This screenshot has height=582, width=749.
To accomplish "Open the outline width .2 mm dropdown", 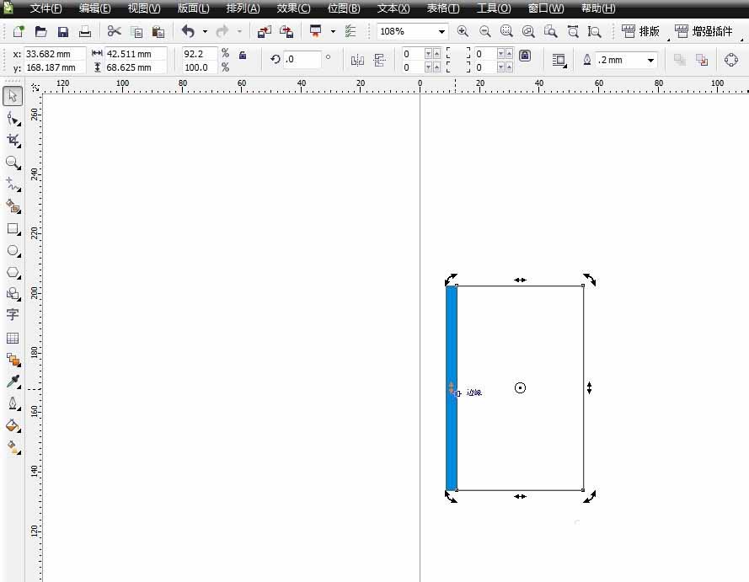I will tap(651, 60).
